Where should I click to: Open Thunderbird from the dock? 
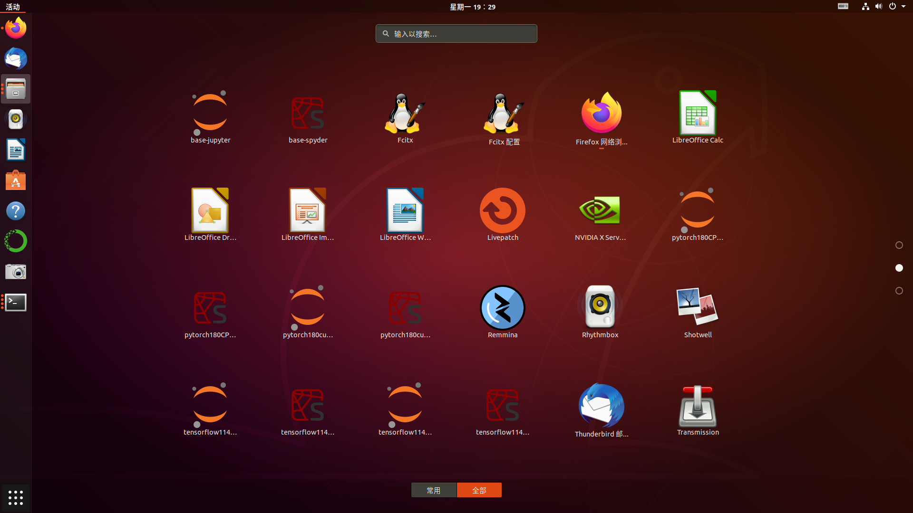point(16,58)
